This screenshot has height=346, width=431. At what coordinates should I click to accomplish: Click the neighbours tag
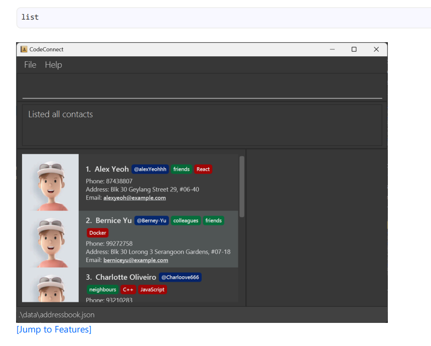102,290
